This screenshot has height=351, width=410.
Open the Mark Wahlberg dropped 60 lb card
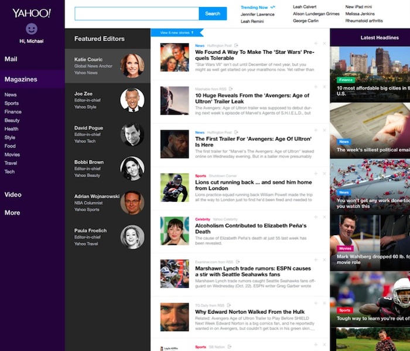pyautogui.click(x=370, y=243)
